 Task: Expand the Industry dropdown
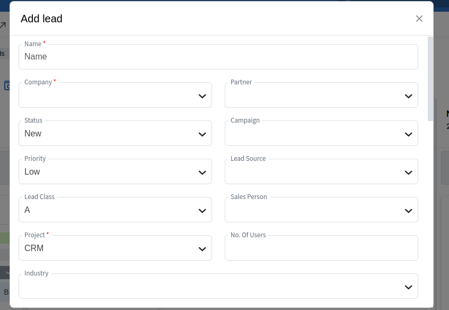(218, 287)
